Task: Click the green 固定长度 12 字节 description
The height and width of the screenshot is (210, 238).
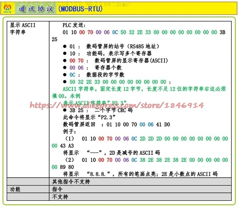Action: [x=139, y=92]
